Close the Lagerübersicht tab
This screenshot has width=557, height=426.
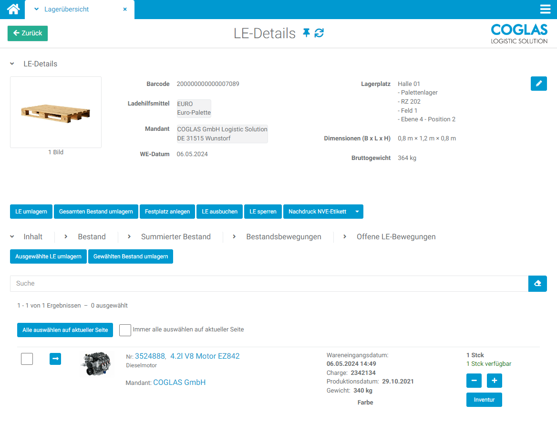coord(125,9)
